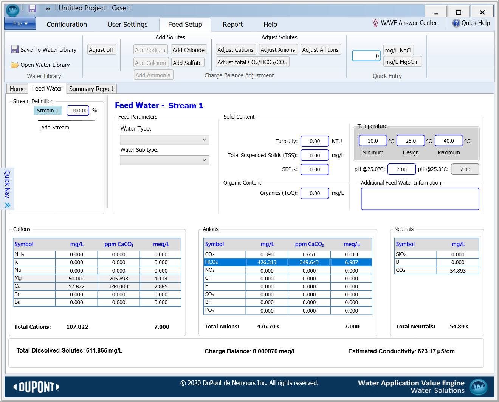Click the Adjust Cations button

(x=236, y=49)
